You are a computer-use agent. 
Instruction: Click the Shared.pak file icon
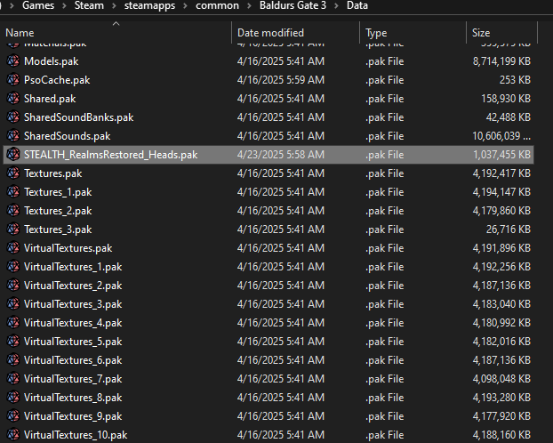13,99
